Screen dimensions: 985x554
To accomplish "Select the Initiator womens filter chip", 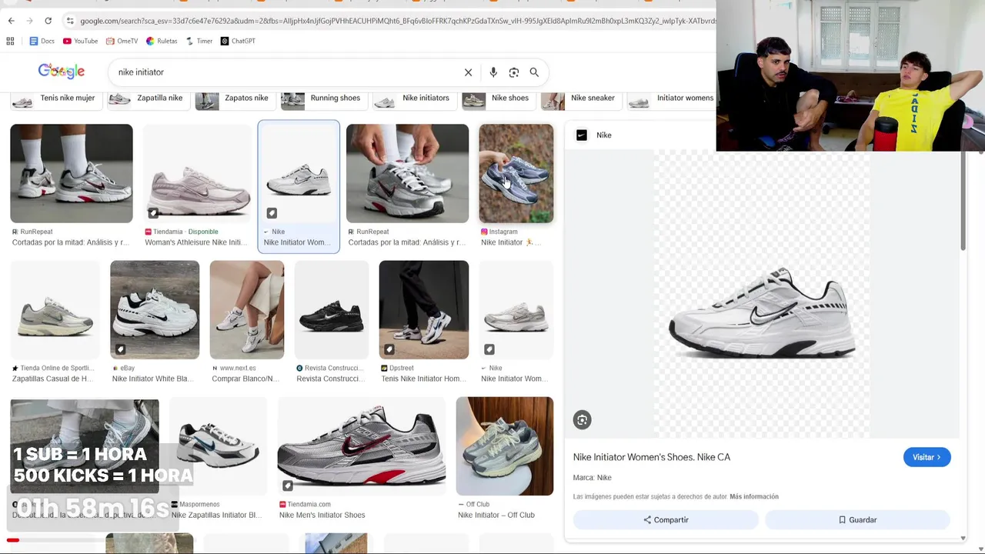I will tap(671, 100).
